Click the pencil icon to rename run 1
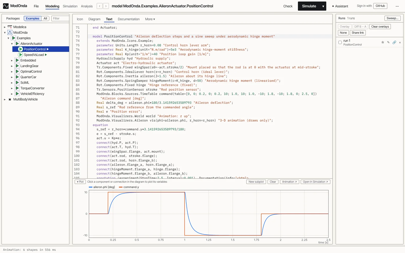 (388, 42)
